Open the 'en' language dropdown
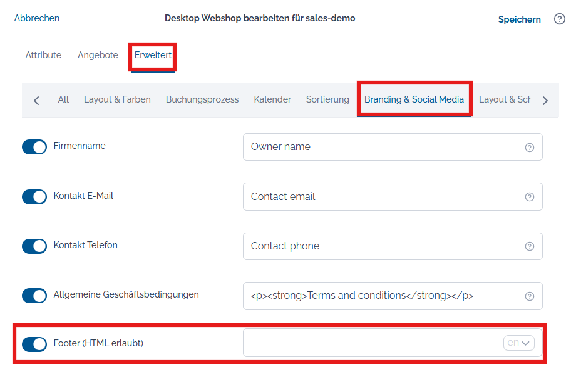Screen dimensions: 576x367 pos(518,343)
